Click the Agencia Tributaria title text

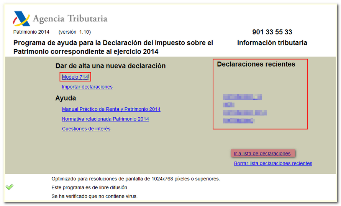pos(70,18)
